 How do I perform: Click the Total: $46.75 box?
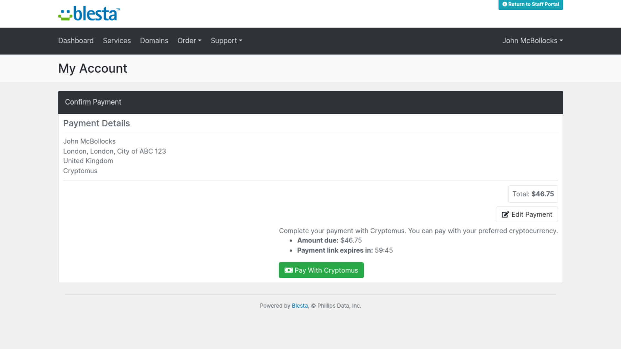(533, 194)
